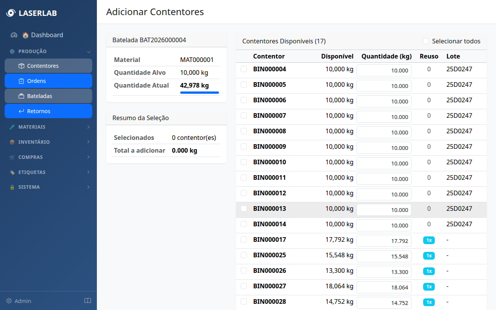Click the Bateladas stack icon
The image size is (496, 310).
pyautogui.click(x=21, y=96)
